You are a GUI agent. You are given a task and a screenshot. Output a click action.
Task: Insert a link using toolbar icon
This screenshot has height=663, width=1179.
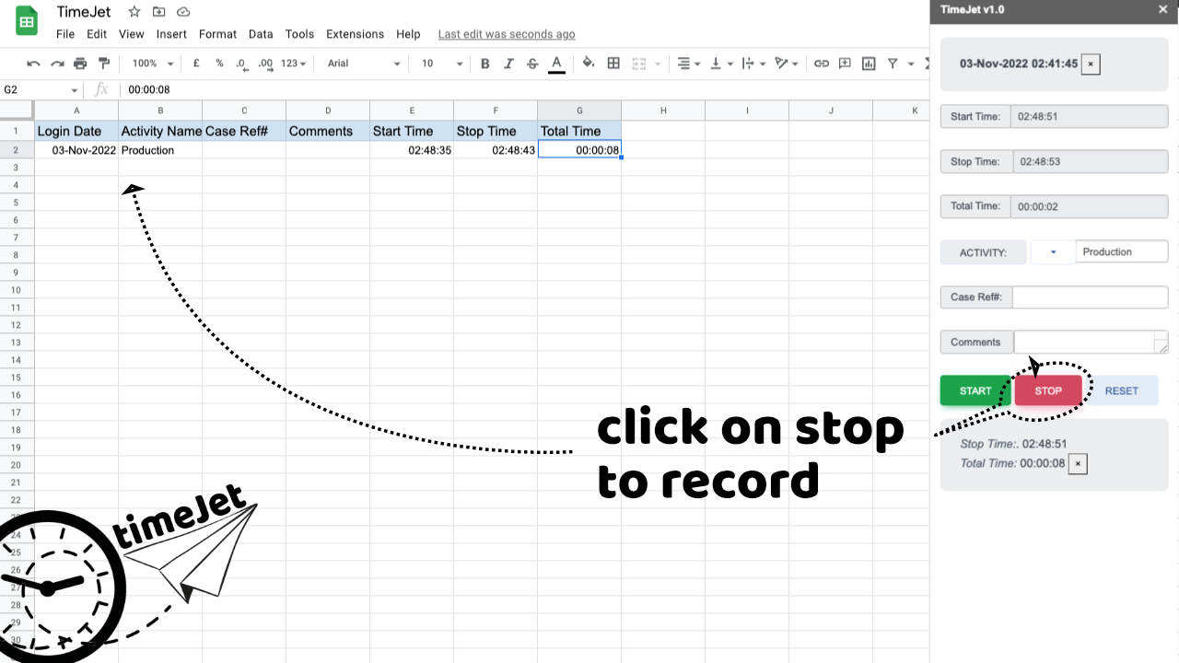(821, 64)
